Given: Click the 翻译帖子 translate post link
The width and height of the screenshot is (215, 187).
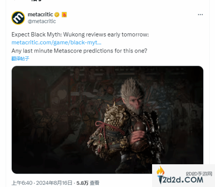Looking at the screenshot, I should pyautogui.click(x=20, y=58).
